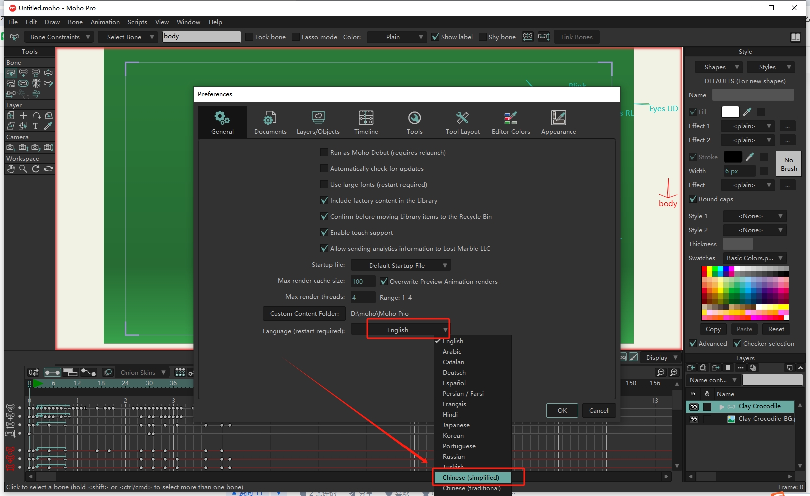Viewport: 810px width, 496px height.
Task: Open the Basic Colors swatches dropdown
Action: [754, 258]
